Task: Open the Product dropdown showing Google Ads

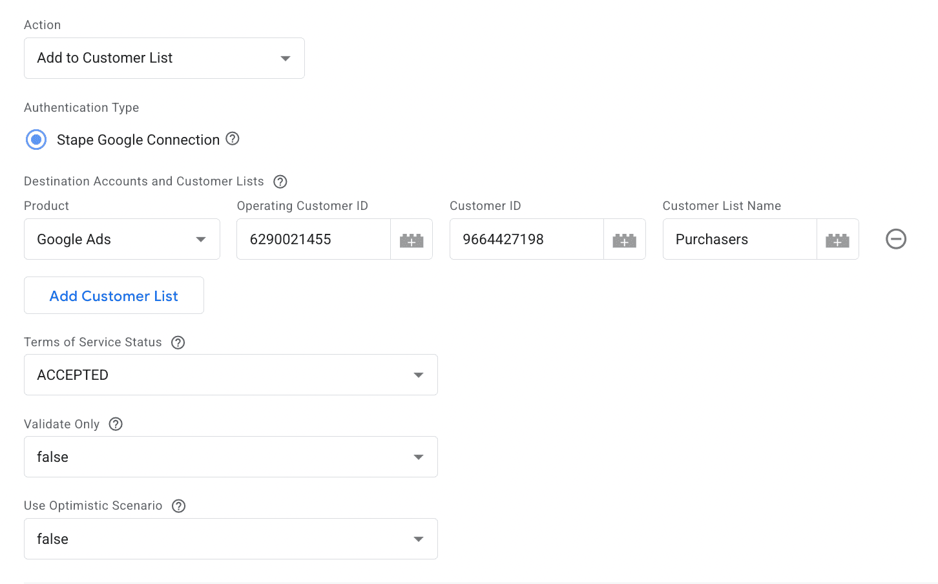Action: click(122, 239)
